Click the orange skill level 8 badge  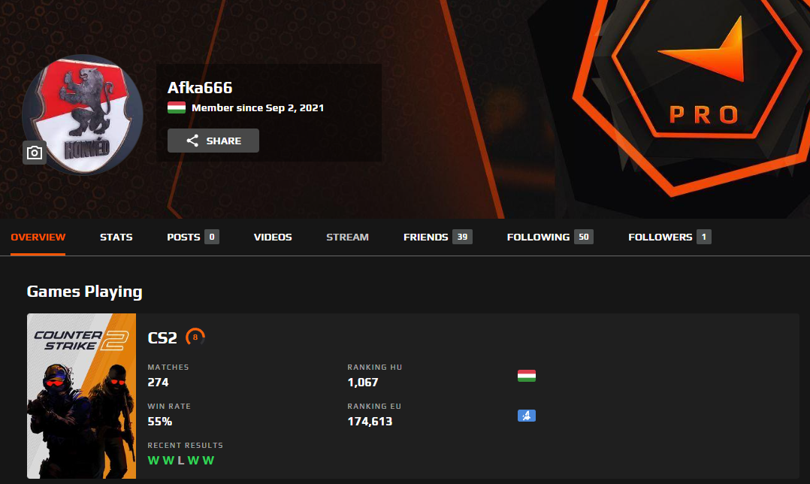click(195, 337)
